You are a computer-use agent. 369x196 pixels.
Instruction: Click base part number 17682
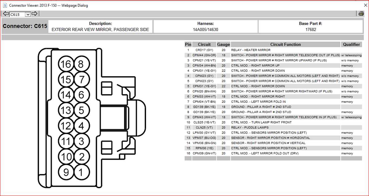click(311, 30)
